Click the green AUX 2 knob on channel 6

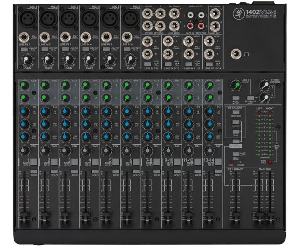pos(127,98)
